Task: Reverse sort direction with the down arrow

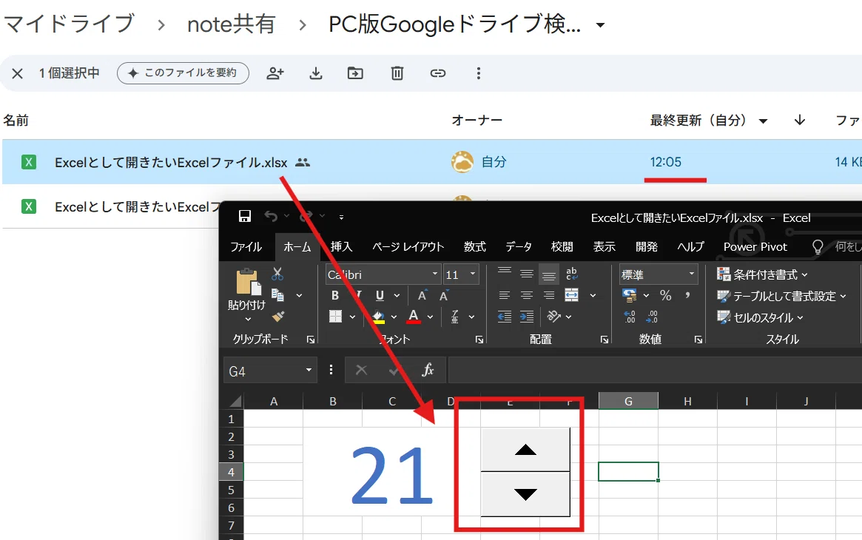Action: tap(800, 120)
